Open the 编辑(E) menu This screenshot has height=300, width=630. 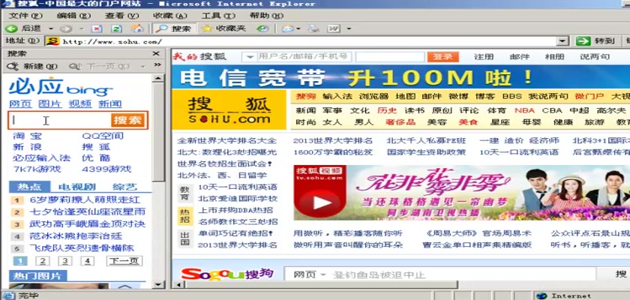(x=73, y=16)
